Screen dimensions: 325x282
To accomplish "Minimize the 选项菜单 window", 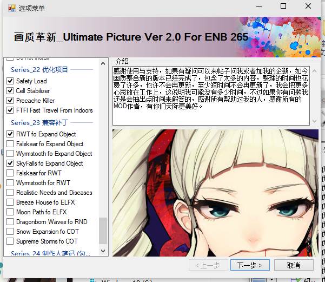I will [x=259, y=6].
